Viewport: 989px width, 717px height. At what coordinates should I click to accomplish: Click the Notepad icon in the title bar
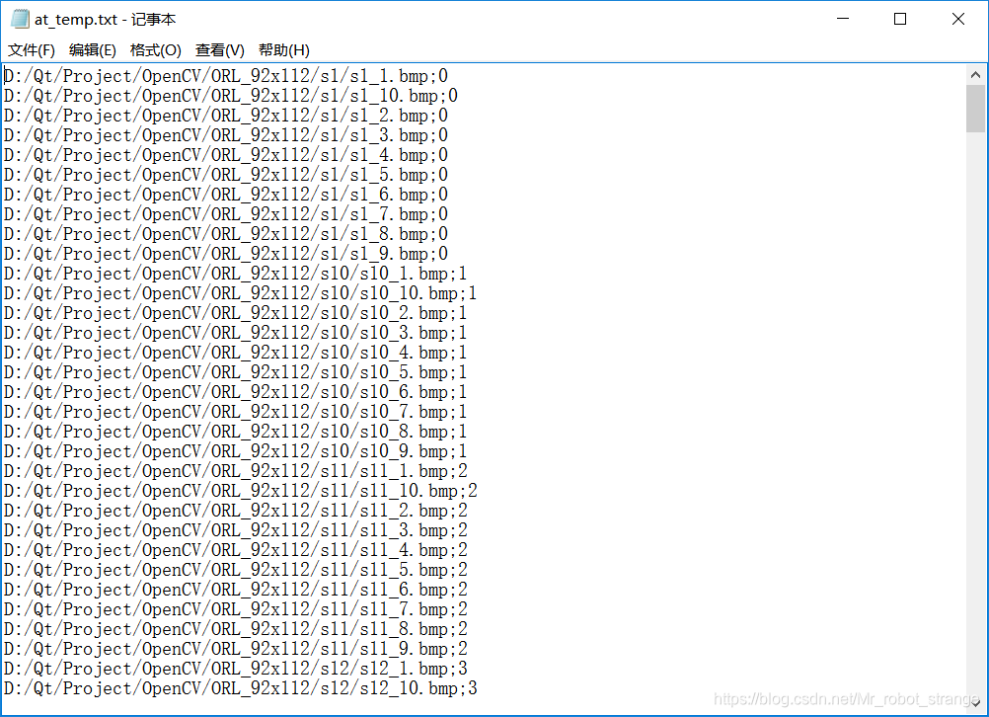[x=20, y=19]
